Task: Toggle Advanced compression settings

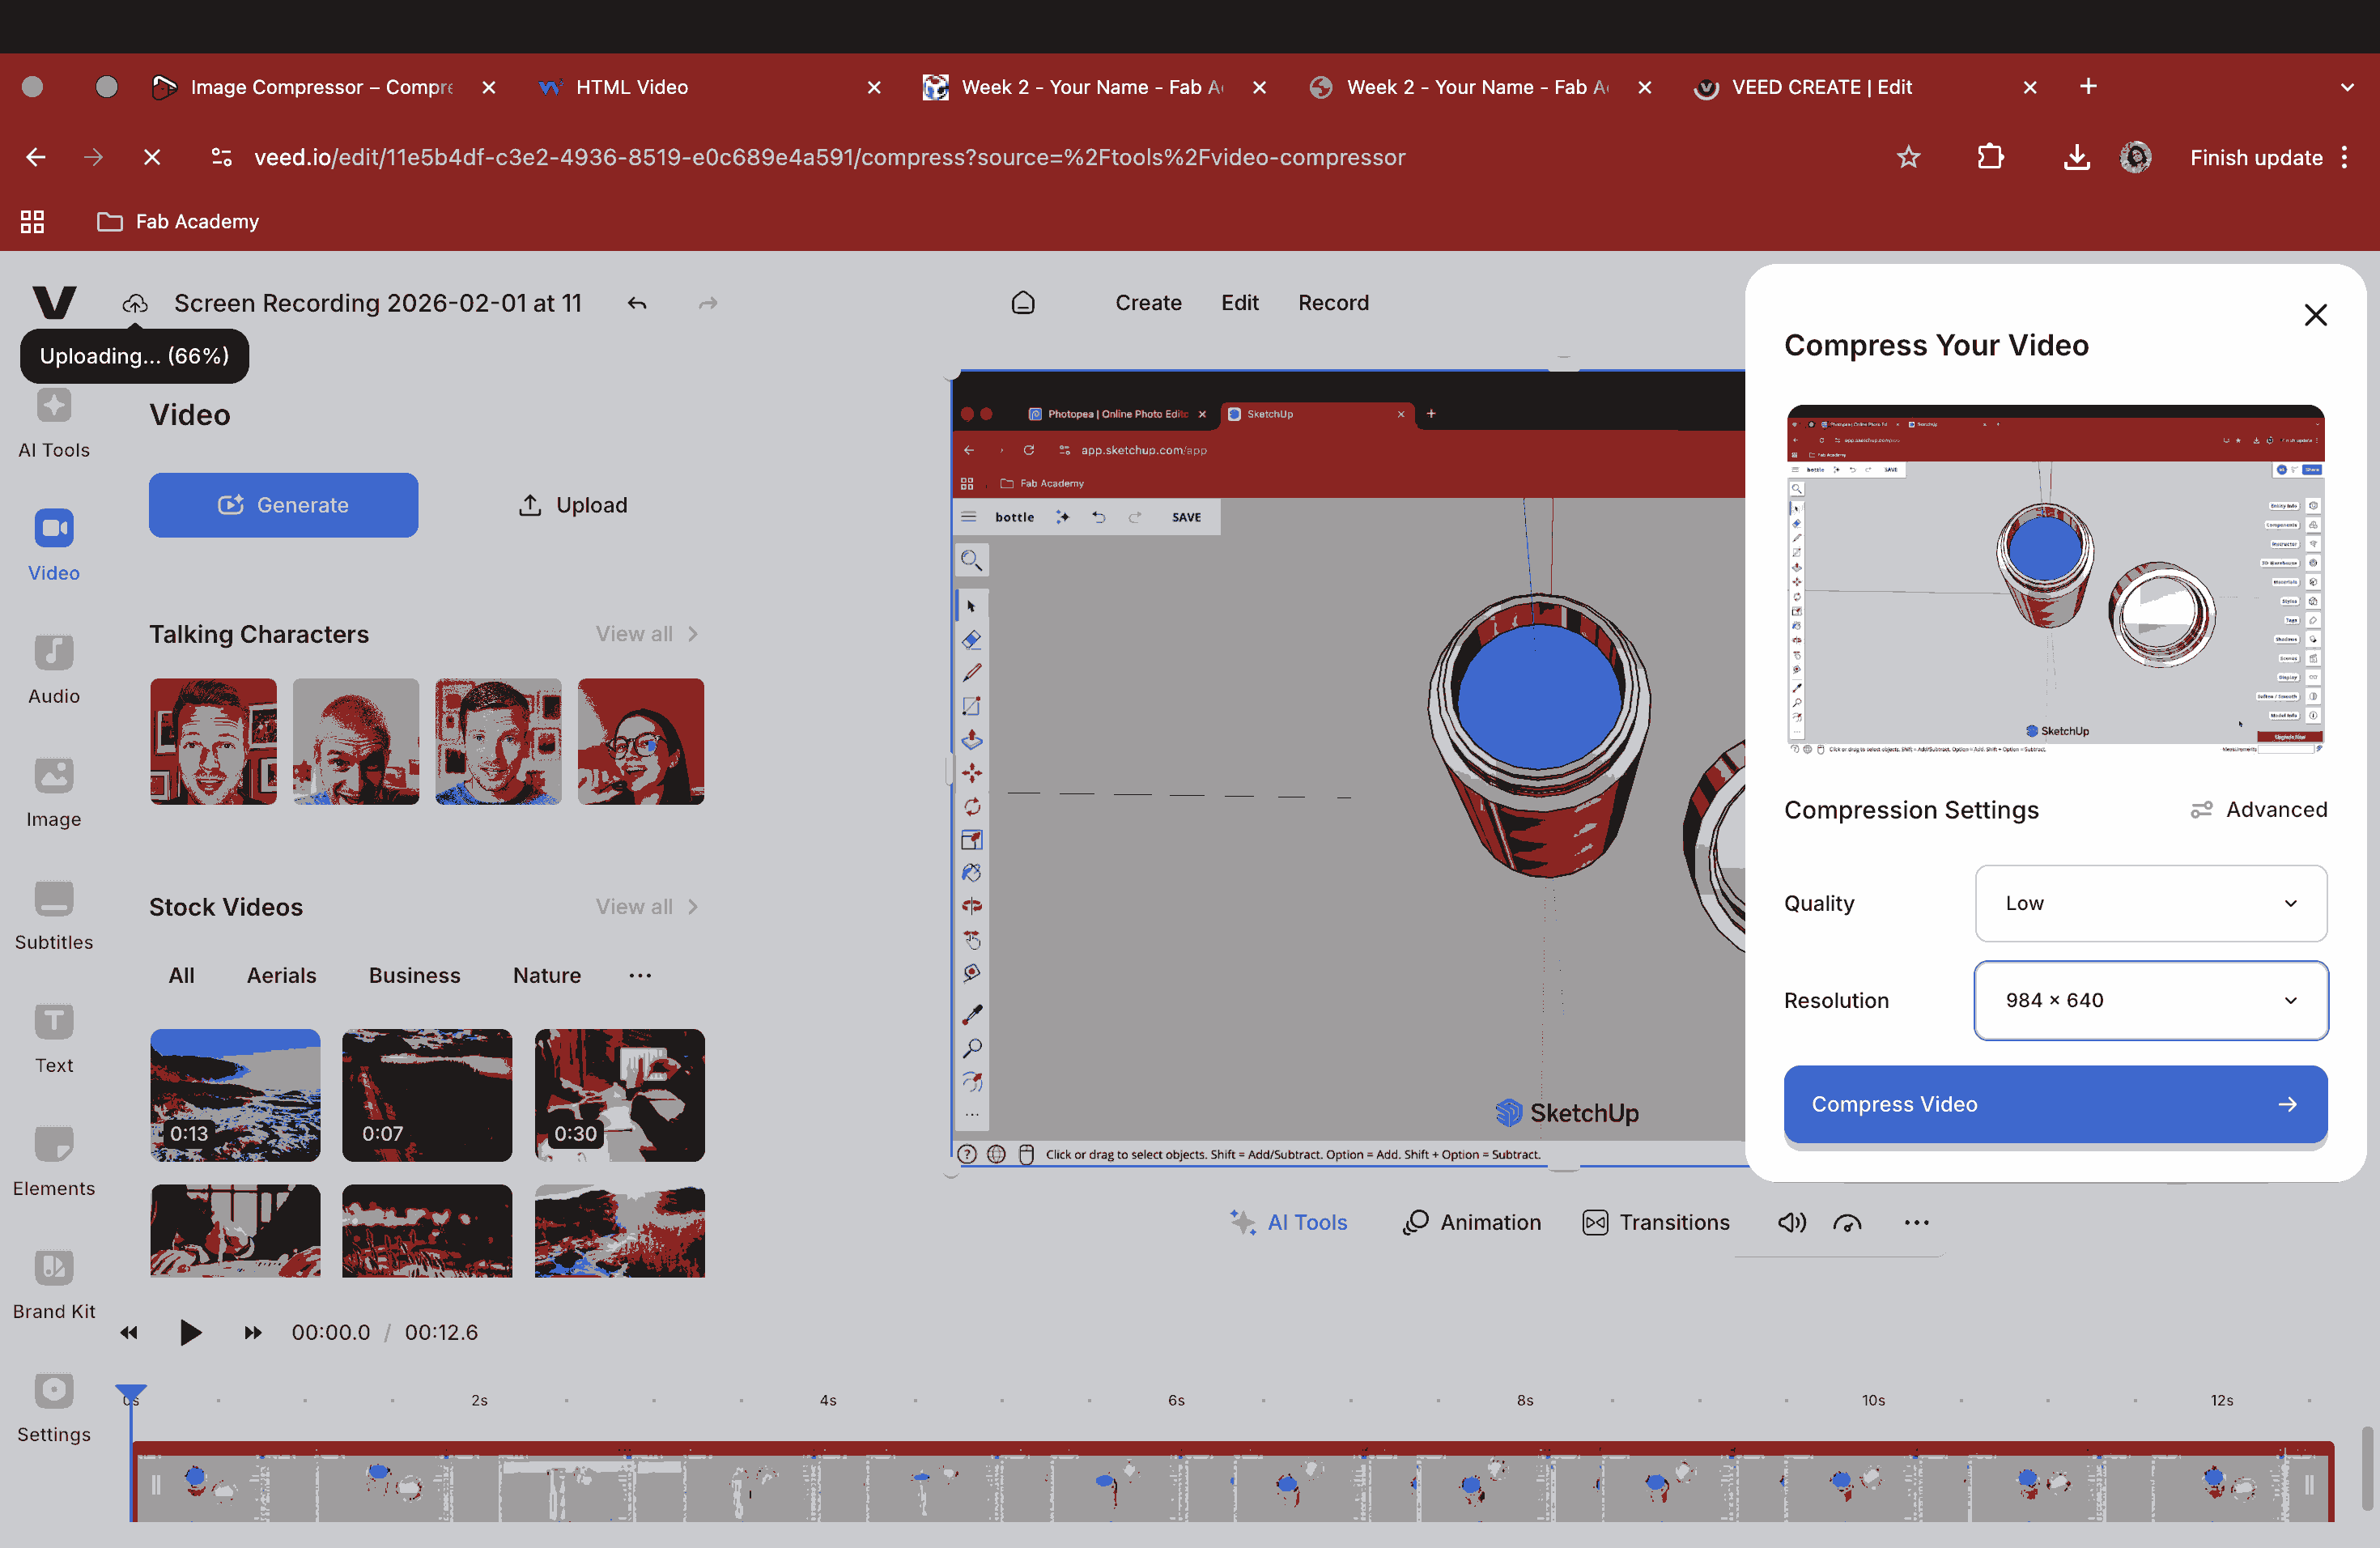Action: (x=2258, y=810)
